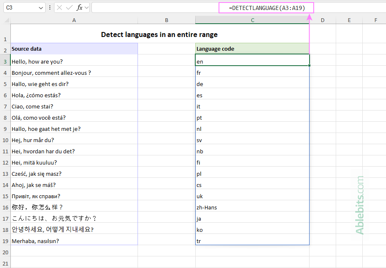Image resolution: width=386 pixels, height=268 pixels.
Task: Select cell 'Hello, how are you?'
Action: point(74,60)
